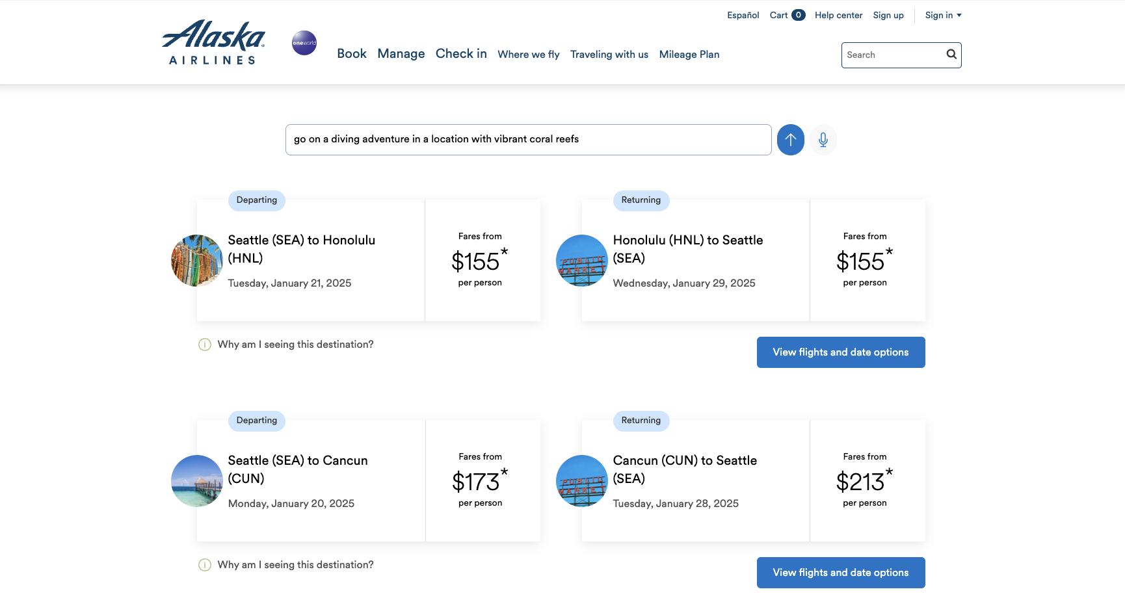Click the $155 fare on Seattle–Honolulu card
This screenshot has height=600, width=1125.
(480, 261)
